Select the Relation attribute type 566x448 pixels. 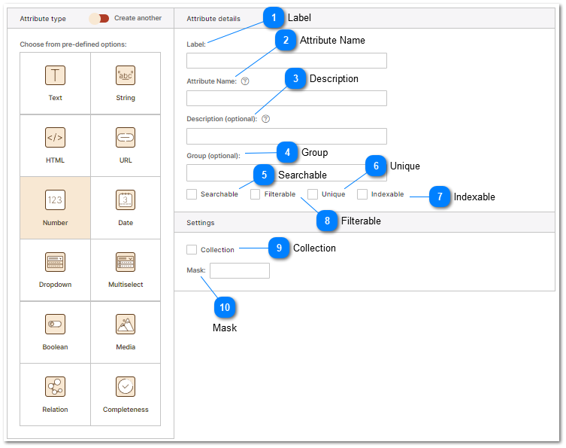point(55,387)
